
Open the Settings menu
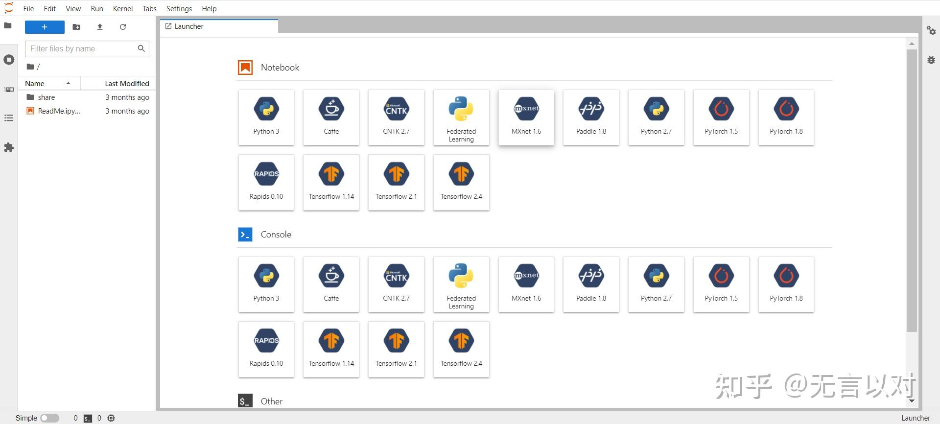point(179,8)
